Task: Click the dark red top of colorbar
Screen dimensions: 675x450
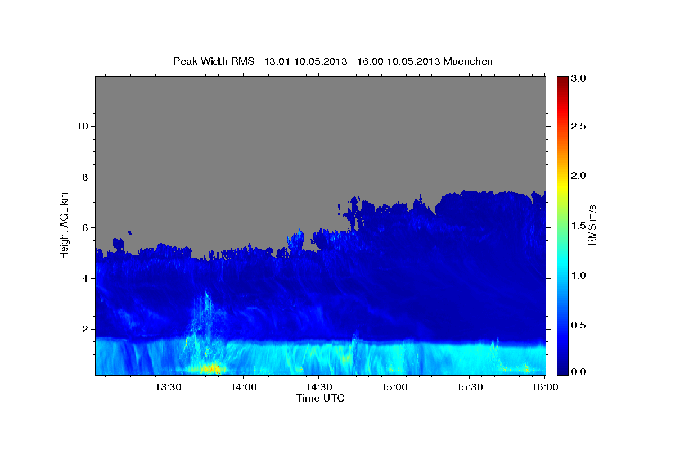Action: pyautogui.click(x=562, y=79)
